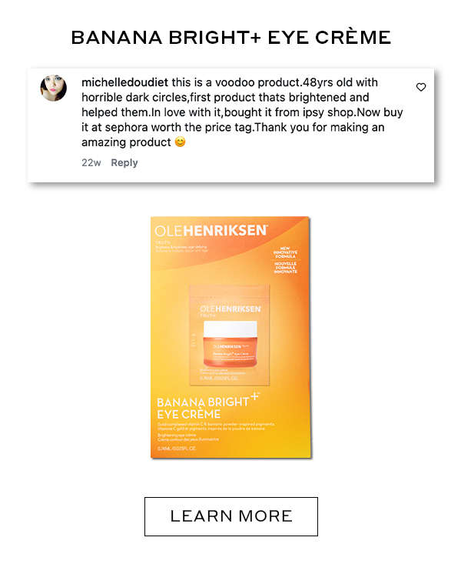Click the 22w comment timestamp
The height and width of the screenshot is (574, 461).
click(91, 162)
